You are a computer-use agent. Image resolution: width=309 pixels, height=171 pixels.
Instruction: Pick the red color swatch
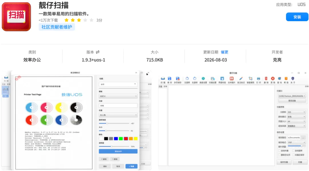(126, 139)
